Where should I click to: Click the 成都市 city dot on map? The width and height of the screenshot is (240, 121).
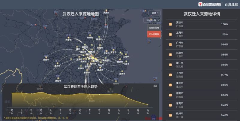[x=46, y=57]
